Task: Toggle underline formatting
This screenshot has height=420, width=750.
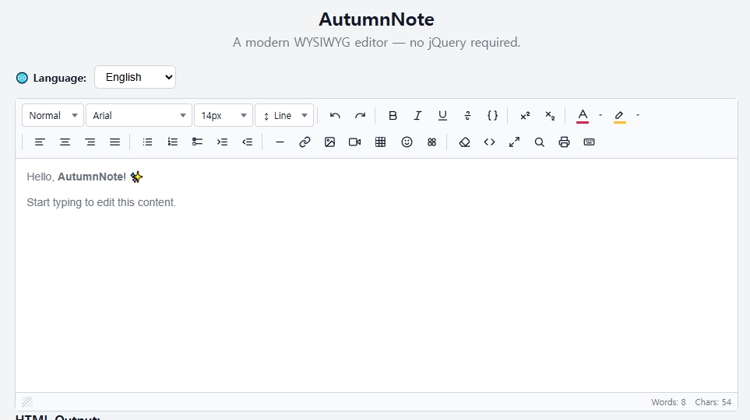Action: coord(442,116)
